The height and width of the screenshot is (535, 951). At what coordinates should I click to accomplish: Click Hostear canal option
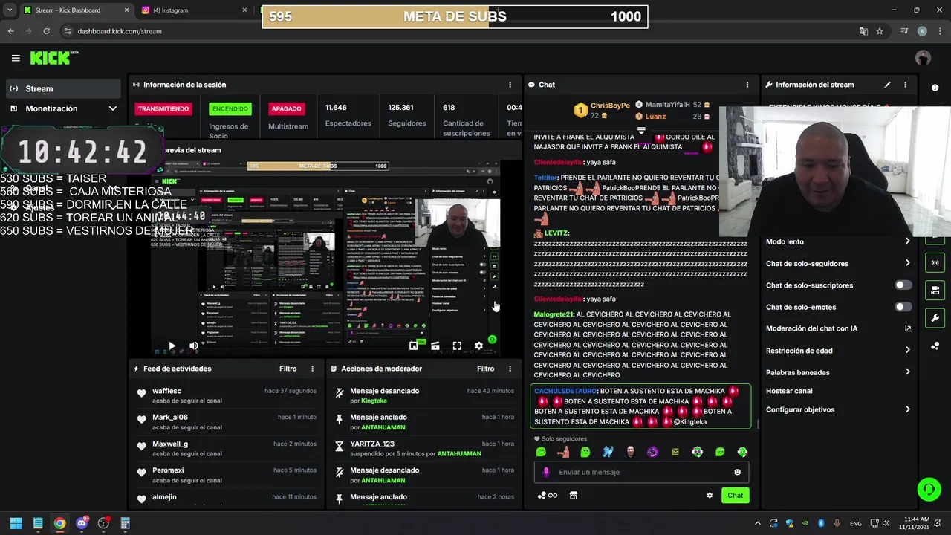[789, 391]
